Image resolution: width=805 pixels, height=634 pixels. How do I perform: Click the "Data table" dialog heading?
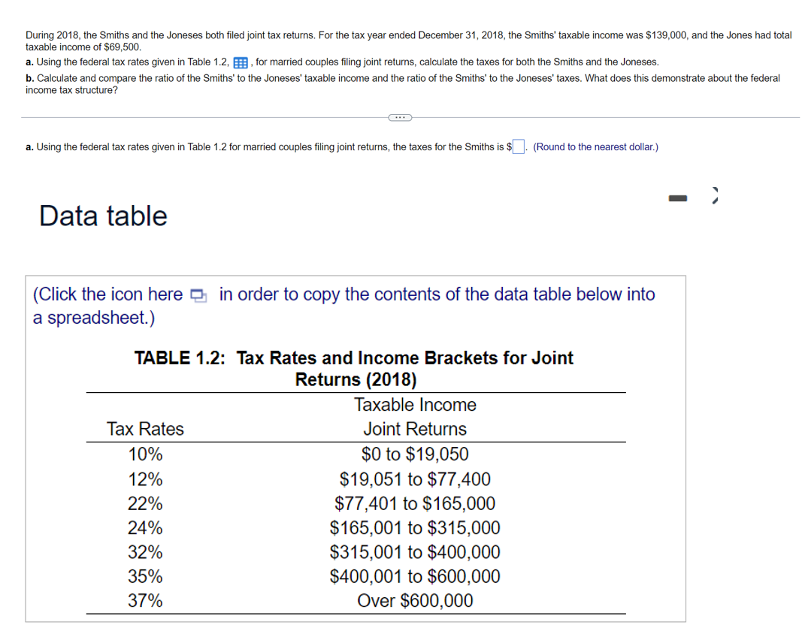[103, 216]
